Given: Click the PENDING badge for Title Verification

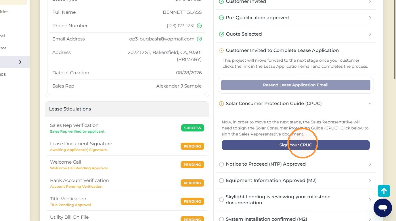Looking at the screenshot, I should click(x=192, y=201).
